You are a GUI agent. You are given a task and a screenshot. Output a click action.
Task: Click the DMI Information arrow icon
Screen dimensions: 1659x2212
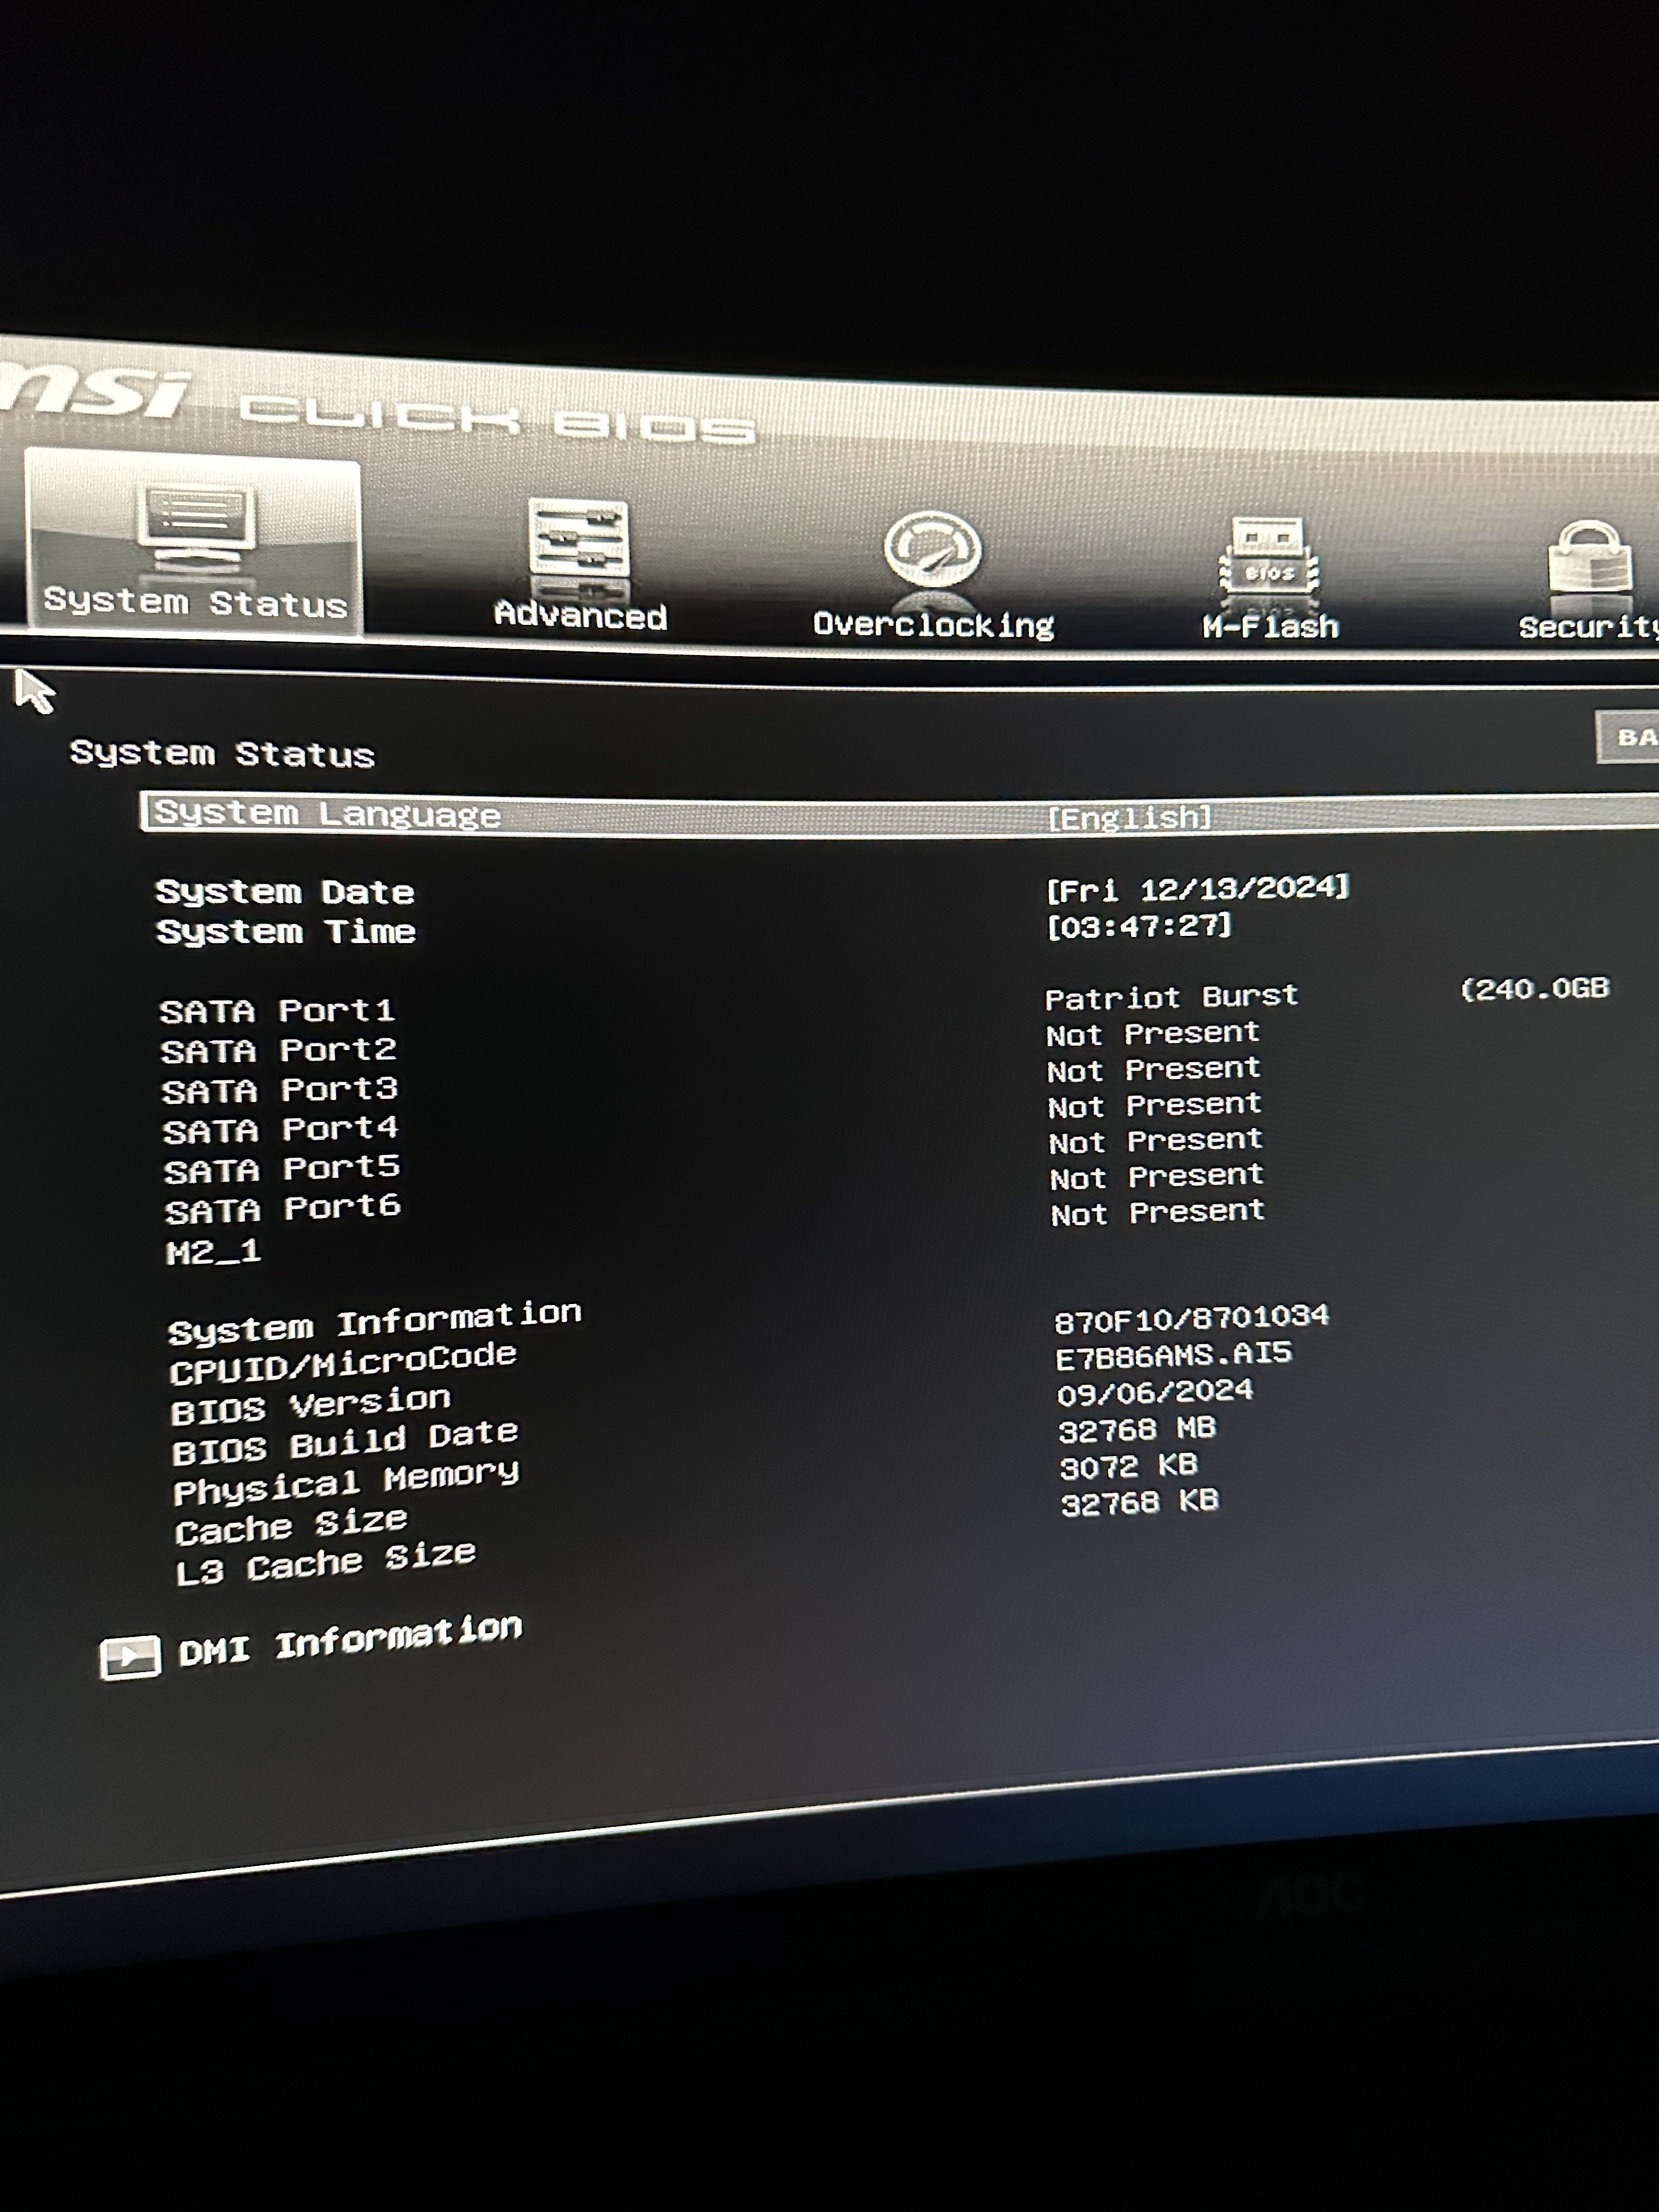[x=130, y=1657]
